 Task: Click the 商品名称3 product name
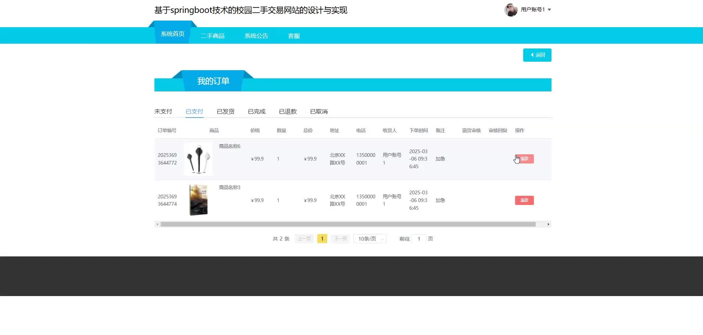[230, 187]
